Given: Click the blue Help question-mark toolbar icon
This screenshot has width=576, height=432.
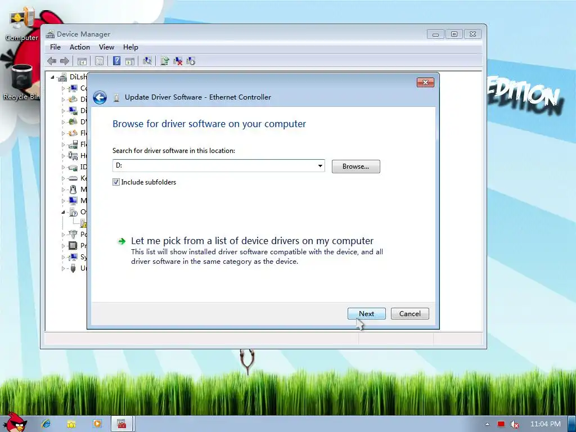Looking at the screenshot, I should pyautogui.click(x=116, y=61).
